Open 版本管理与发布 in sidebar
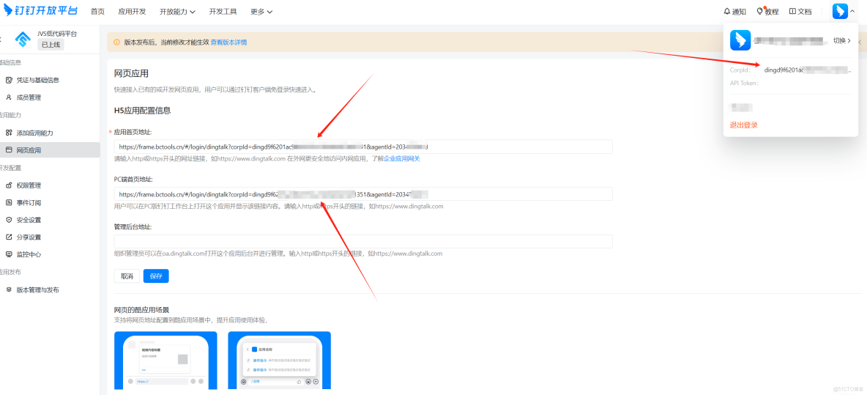The image size is (867, 395). coord(37,290)
